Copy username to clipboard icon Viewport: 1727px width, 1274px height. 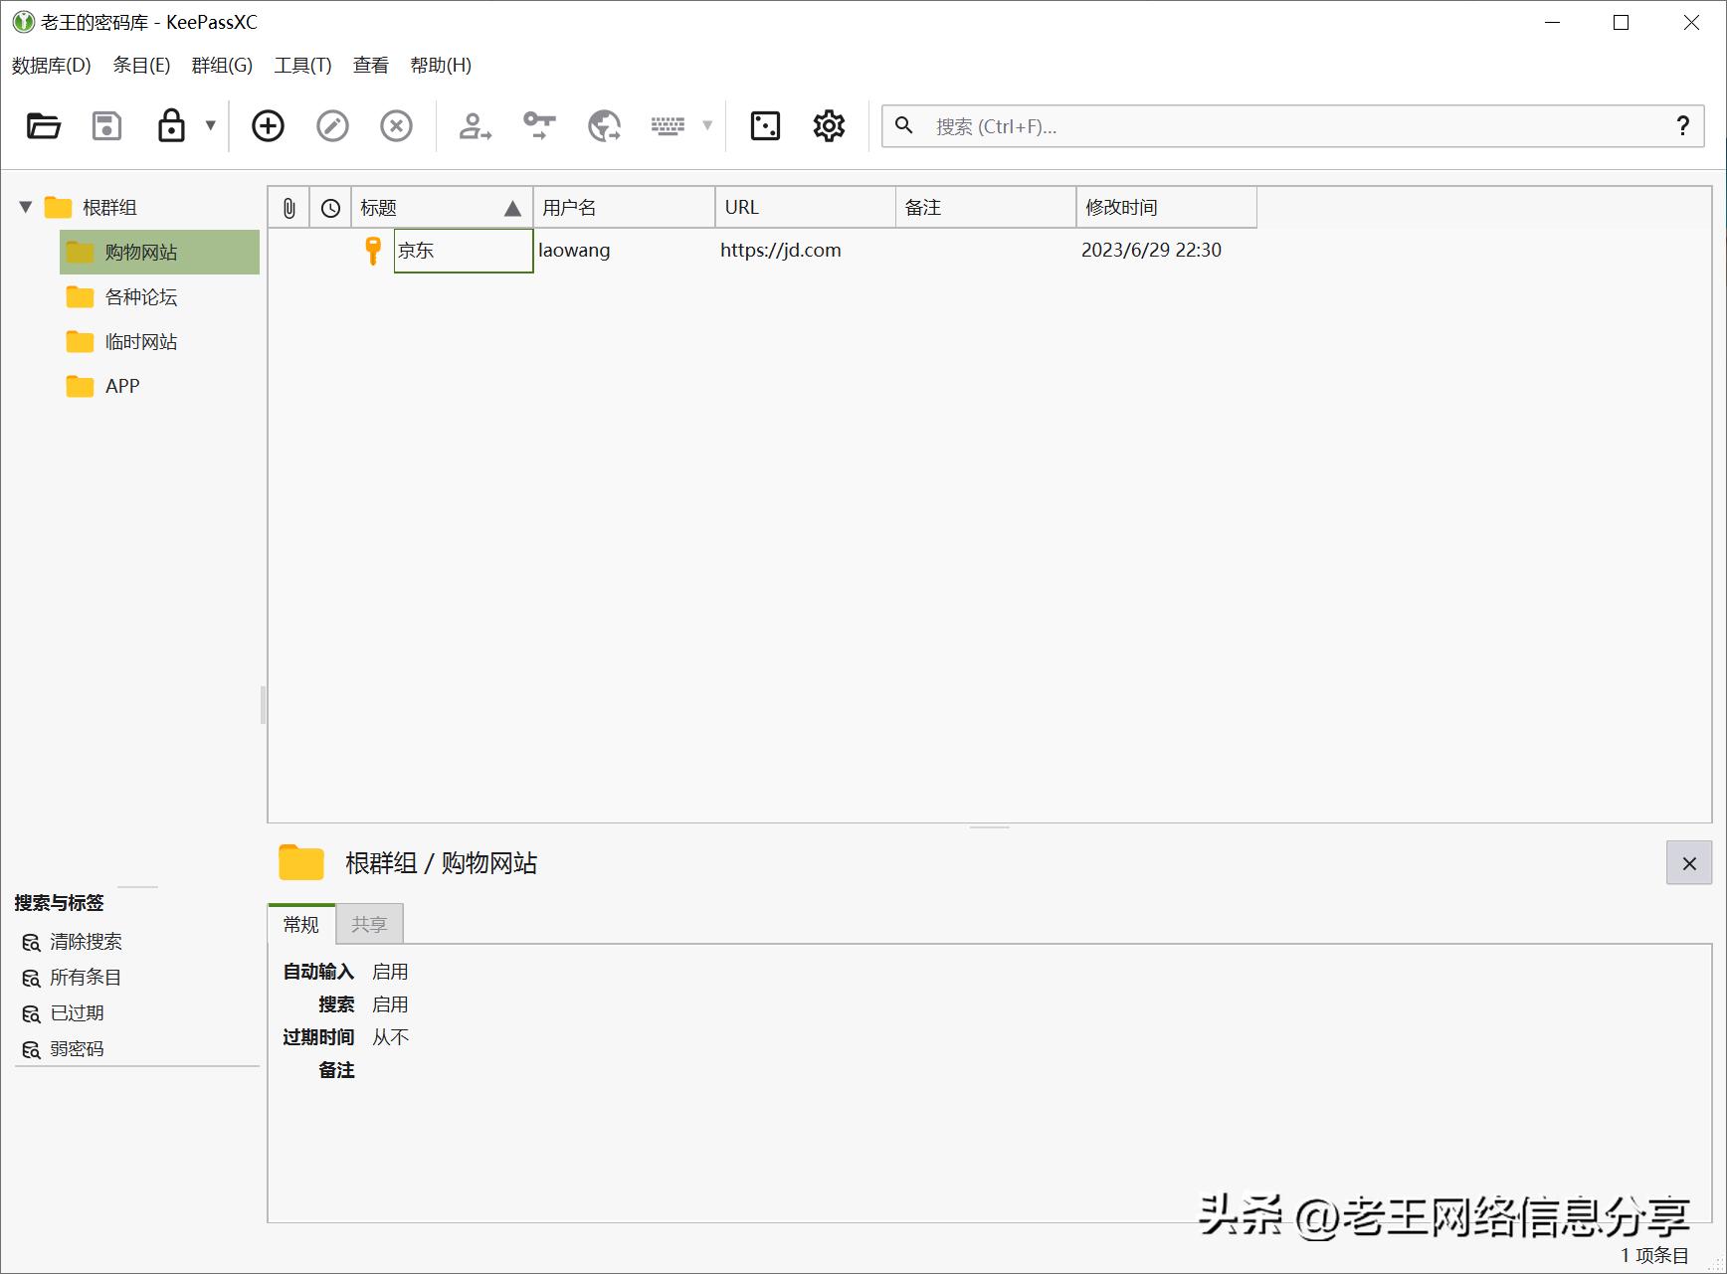coord(475,126)
